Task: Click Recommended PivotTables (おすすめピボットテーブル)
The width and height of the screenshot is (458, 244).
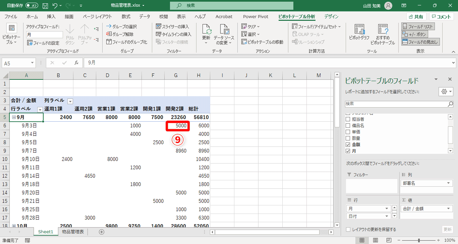Action: click(x=383, y=34)
